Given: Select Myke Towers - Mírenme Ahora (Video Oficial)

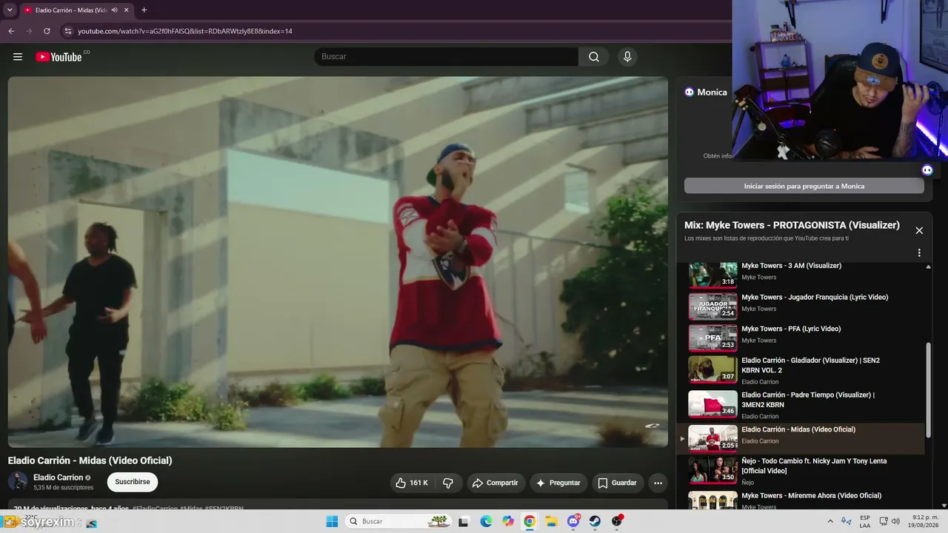Looking at the screenshot, I should [x=812, y=496].
